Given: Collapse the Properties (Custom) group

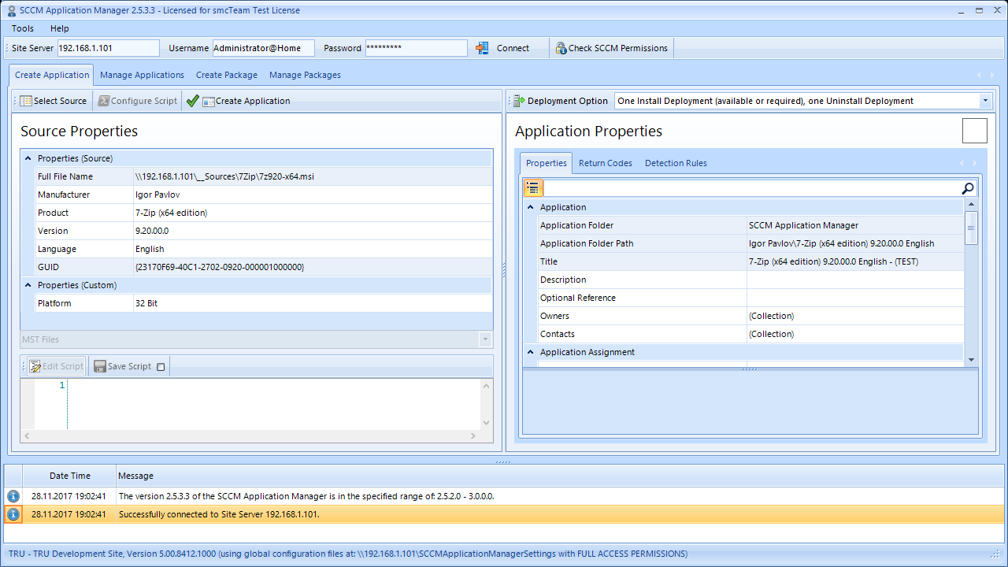Looking at the screenshot, I should click(28, 285).
